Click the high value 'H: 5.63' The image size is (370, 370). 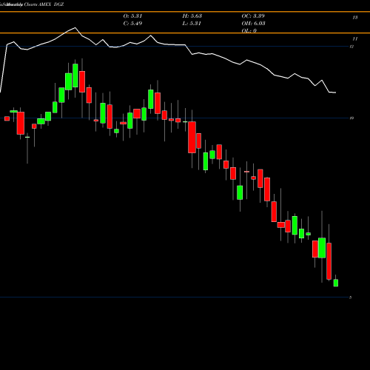[192, 16]
